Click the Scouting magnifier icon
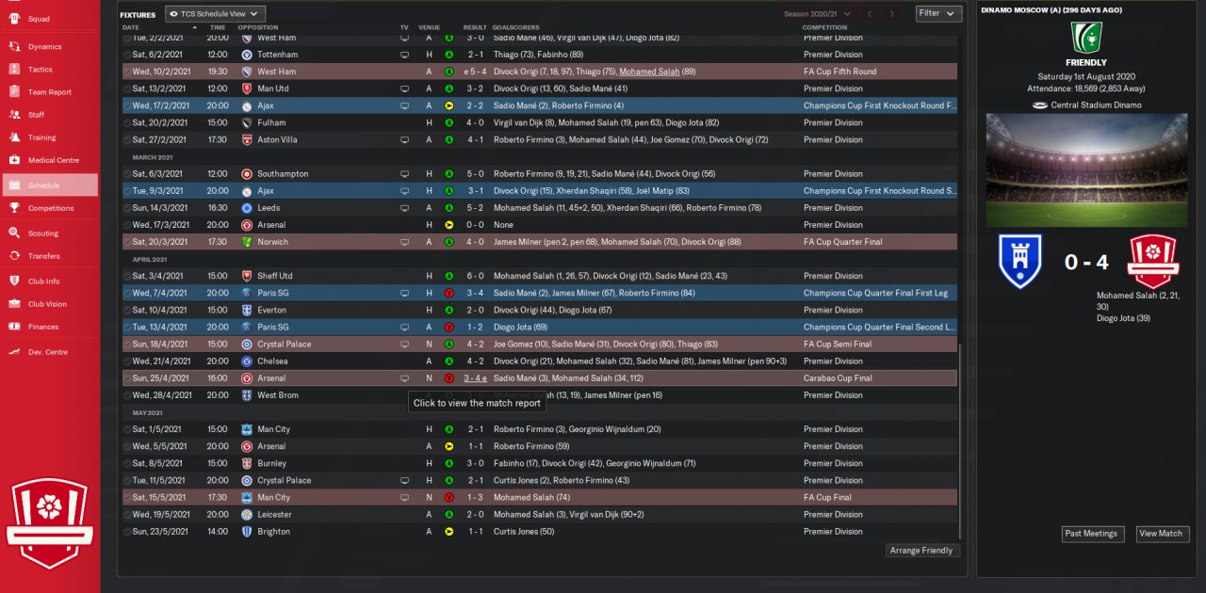Screen dimensions: 1206x593 [14, 232]
